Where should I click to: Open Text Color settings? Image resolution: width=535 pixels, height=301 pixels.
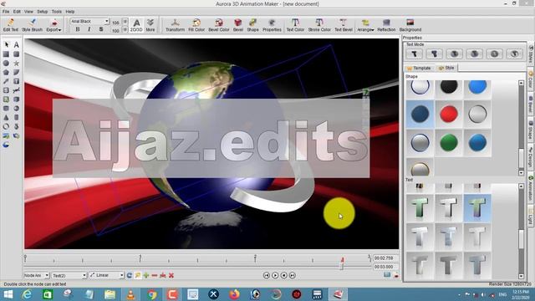click(x=295, y=25)
